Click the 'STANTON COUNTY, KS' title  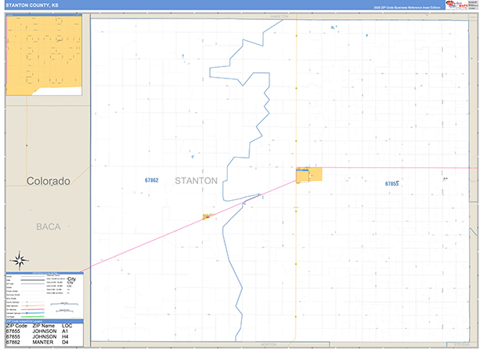(x=32, y=6)
